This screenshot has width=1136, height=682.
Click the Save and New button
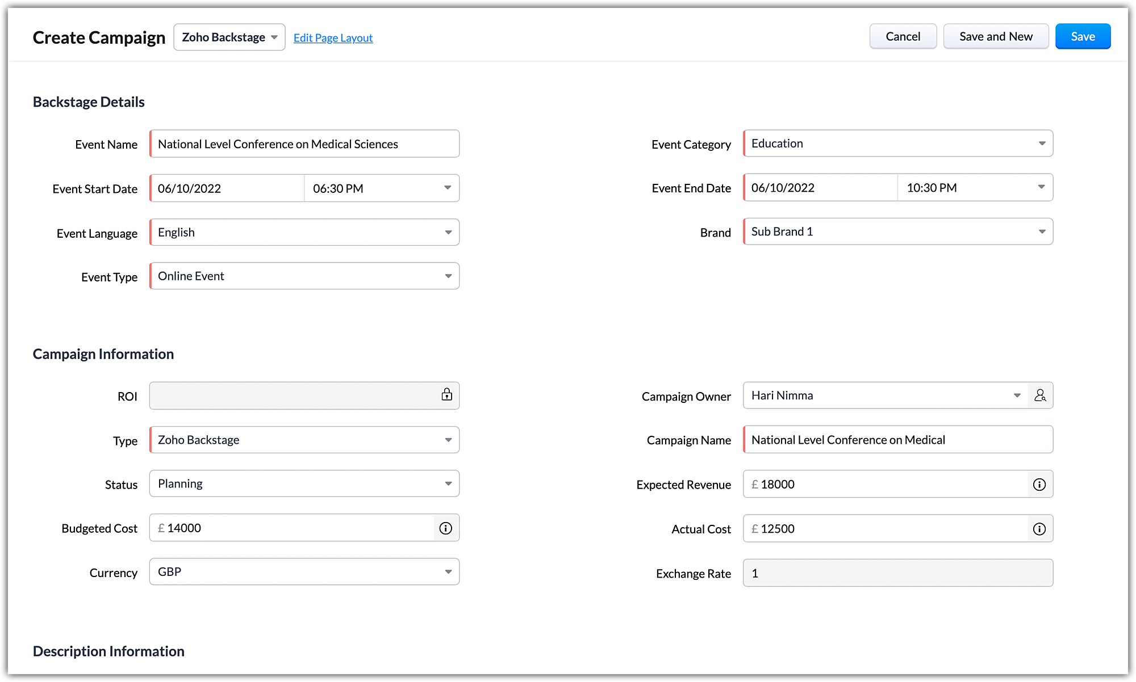[996, 37]
